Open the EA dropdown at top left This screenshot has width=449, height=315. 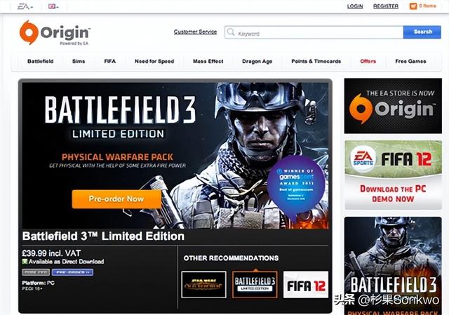(x=25, y=6)
